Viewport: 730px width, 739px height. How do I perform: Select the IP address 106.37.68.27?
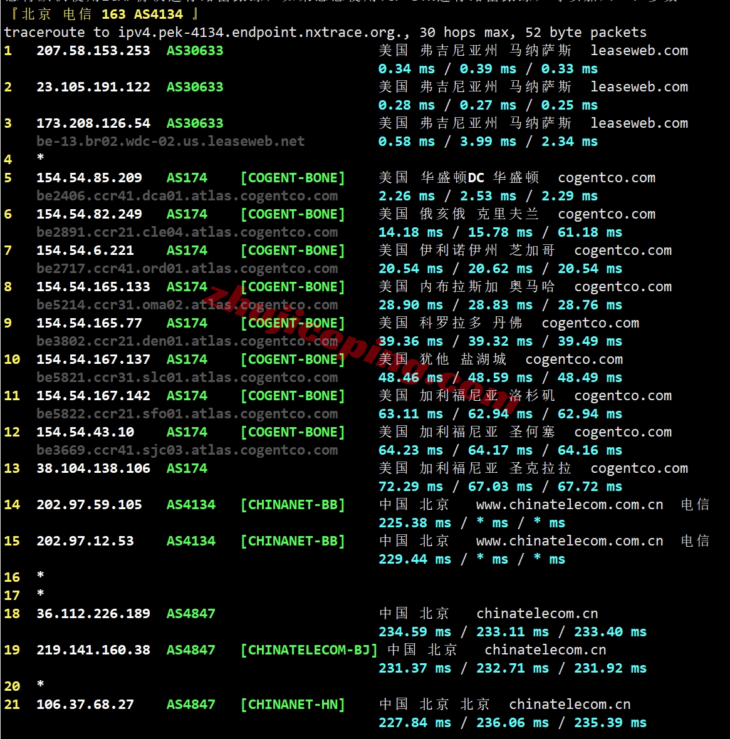click(85, 704)
